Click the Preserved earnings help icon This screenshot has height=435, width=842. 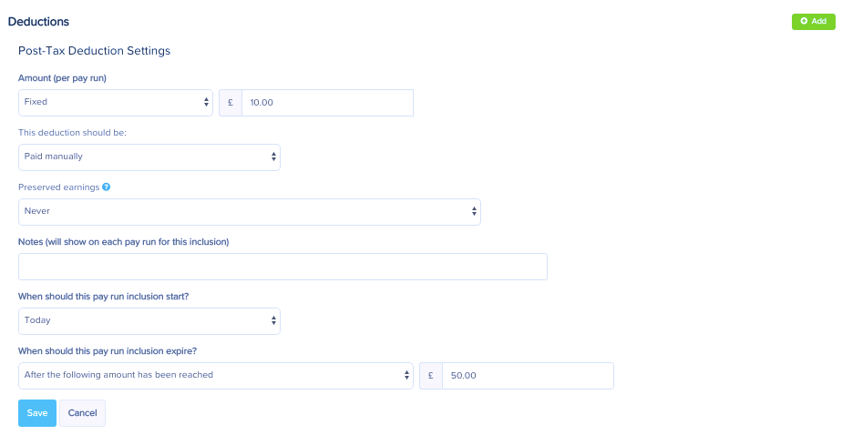107,187
